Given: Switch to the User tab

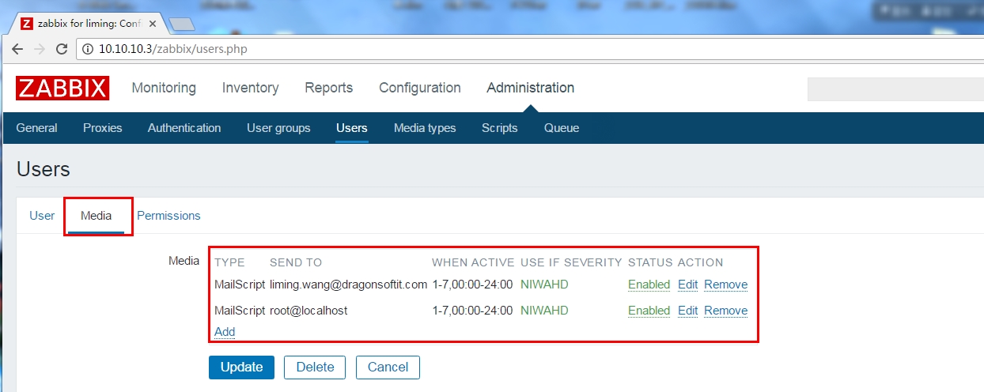Looking at the screenshot, I should pos(42,216).
